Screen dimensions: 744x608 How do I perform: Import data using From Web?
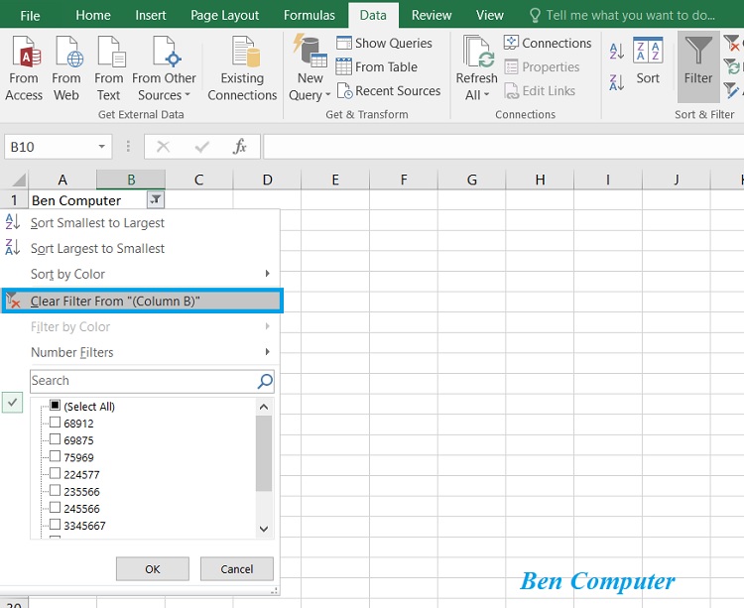(x=66, y=68)
